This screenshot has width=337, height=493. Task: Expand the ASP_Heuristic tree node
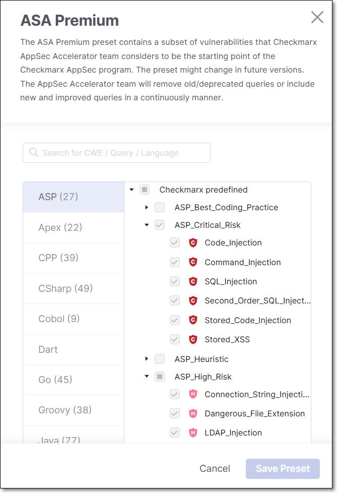147,359
